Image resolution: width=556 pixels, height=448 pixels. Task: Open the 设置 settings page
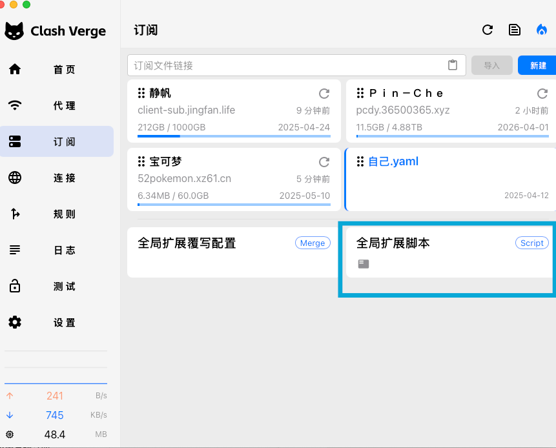57,322
